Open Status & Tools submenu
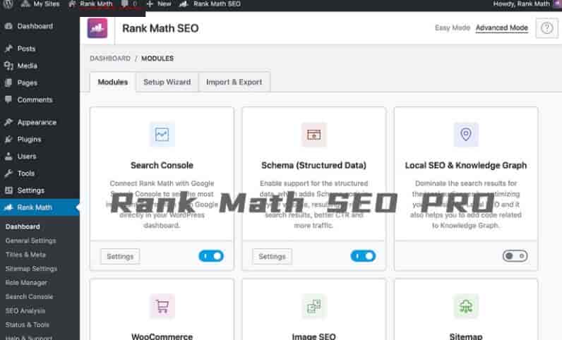 point(28,324)
